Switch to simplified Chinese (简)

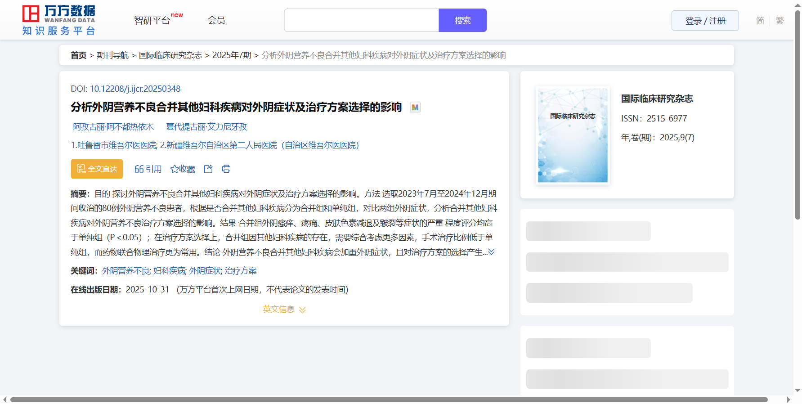[760, 21]
